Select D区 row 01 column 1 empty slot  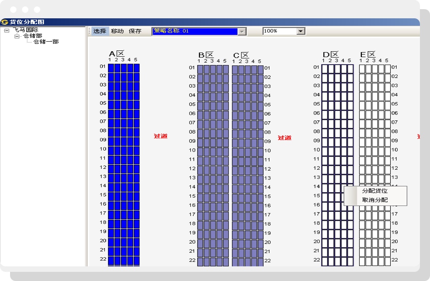325,69
